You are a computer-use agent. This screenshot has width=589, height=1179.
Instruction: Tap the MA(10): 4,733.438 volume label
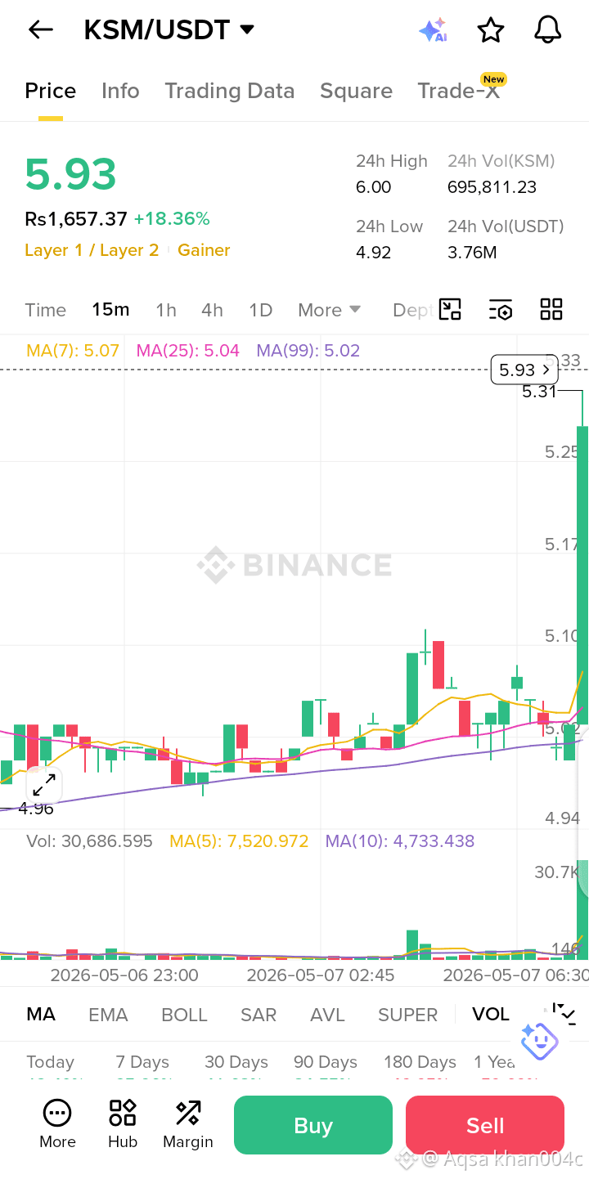[400, 841]
